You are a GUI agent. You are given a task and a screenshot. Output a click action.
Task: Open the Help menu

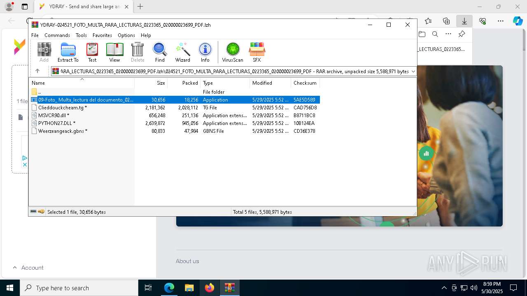tap(146, 35)
